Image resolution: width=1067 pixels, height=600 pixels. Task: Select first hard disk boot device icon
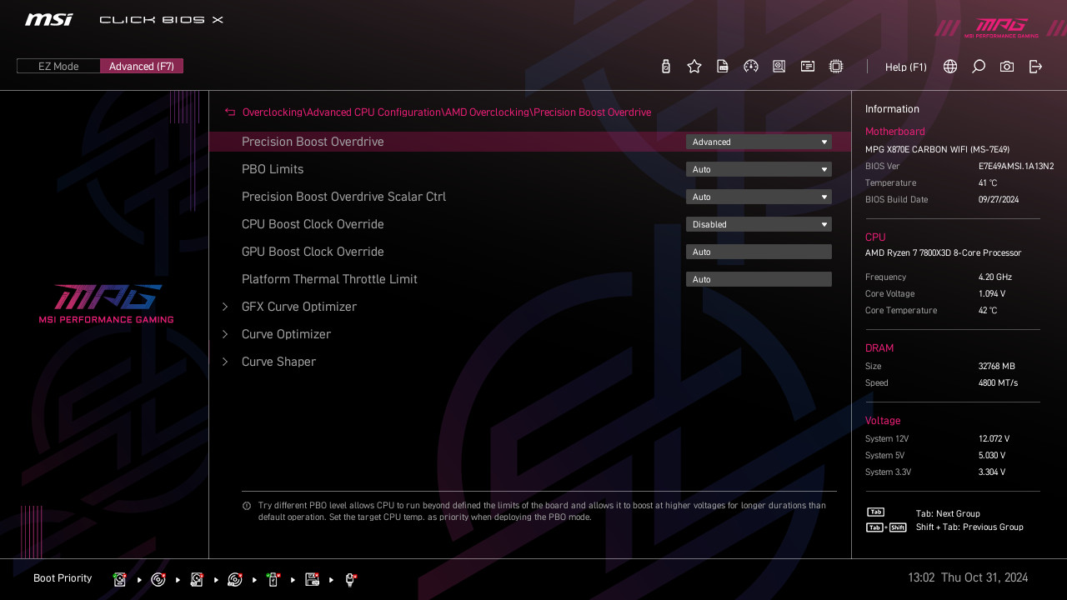point(120,579)
